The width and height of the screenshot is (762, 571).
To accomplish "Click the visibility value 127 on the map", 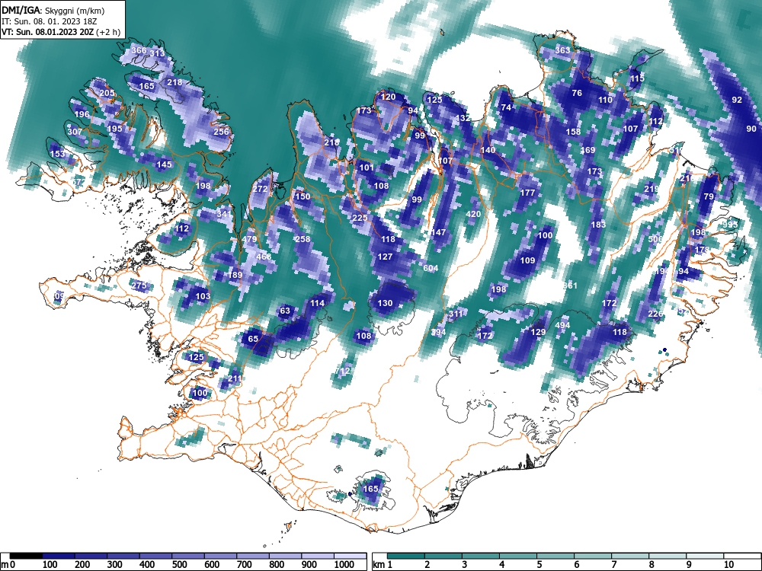I will point(385,257).
